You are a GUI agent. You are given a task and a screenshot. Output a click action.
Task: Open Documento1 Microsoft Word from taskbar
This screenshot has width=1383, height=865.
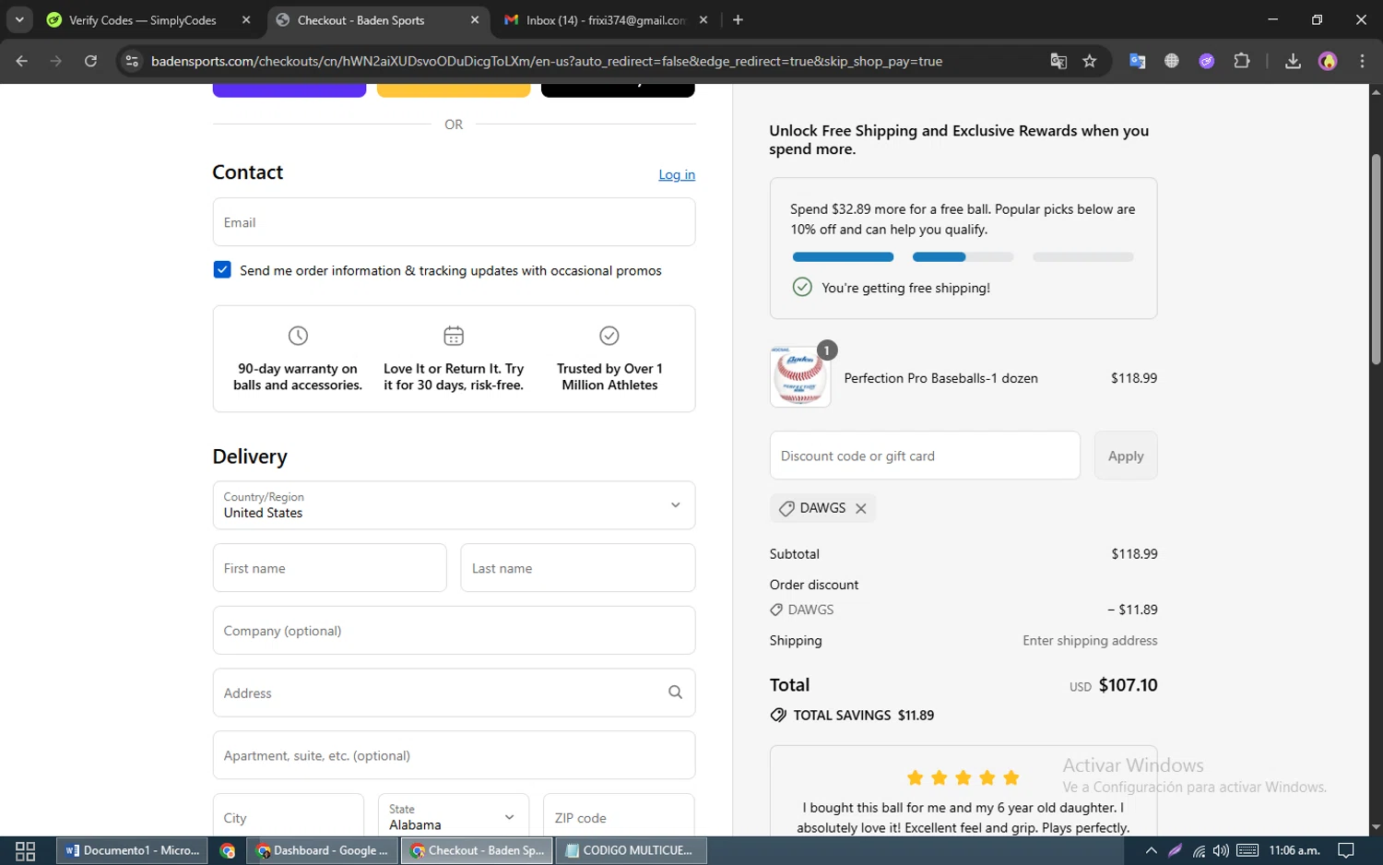coord(133,850)
